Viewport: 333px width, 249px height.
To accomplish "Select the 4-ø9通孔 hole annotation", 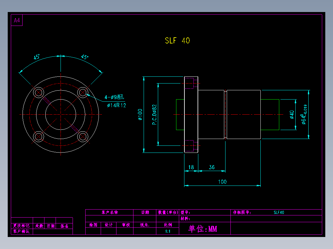I will coord(114,97).
